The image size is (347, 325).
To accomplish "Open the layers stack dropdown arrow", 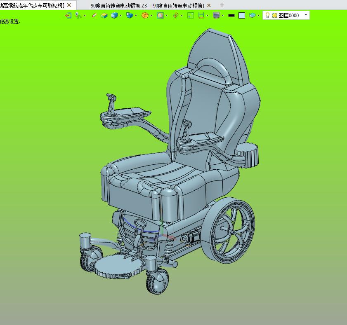I will click(x=258, y=16).
